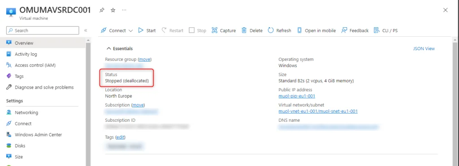Open Activity log in the sidebar
The image size is (459, 166).
tap(43, 54)
